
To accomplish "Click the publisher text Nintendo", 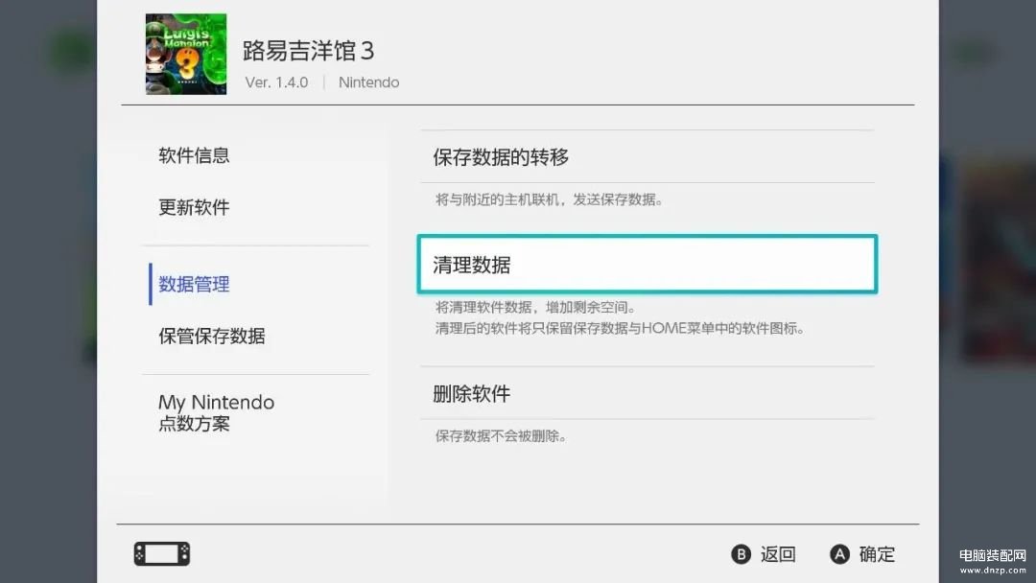I will [x=368, y=82].
